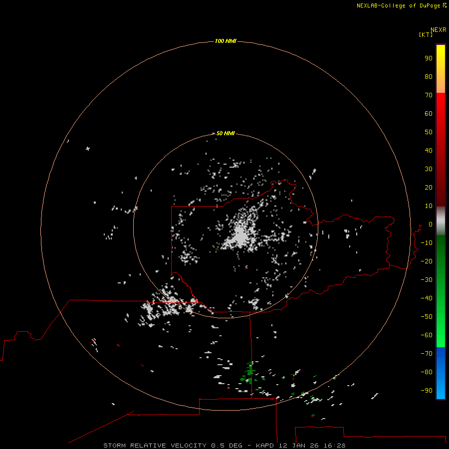Click the [KT] units label

(x=426, y=35)
